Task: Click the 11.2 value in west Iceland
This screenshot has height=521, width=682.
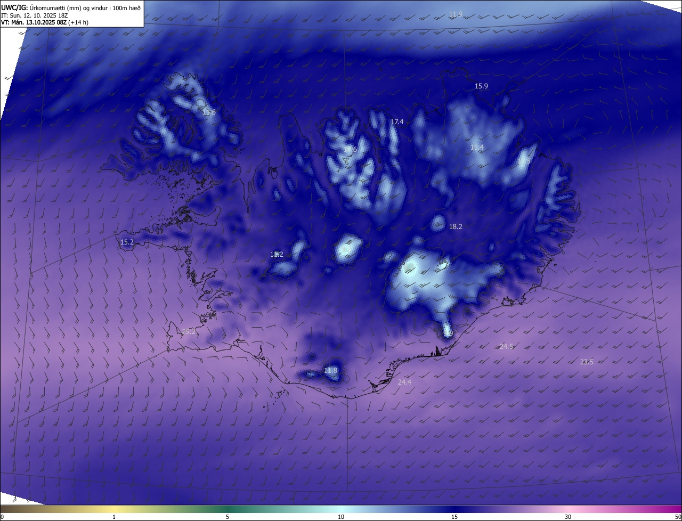Action: [277, 255]
